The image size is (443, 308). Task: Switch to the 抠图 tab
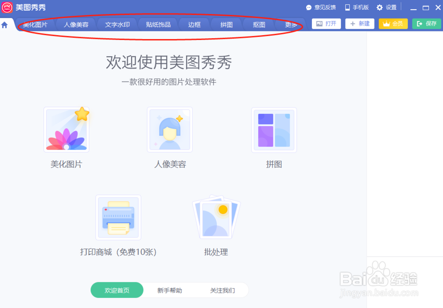click(x=259, y=25)
